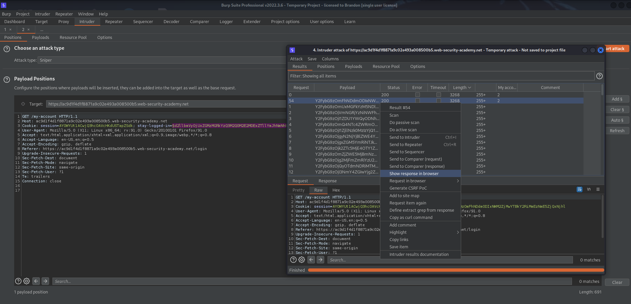This screenshot has width=631, height=304.
Task: Select Add comment menu entry
Action: (x=420, y=225)
